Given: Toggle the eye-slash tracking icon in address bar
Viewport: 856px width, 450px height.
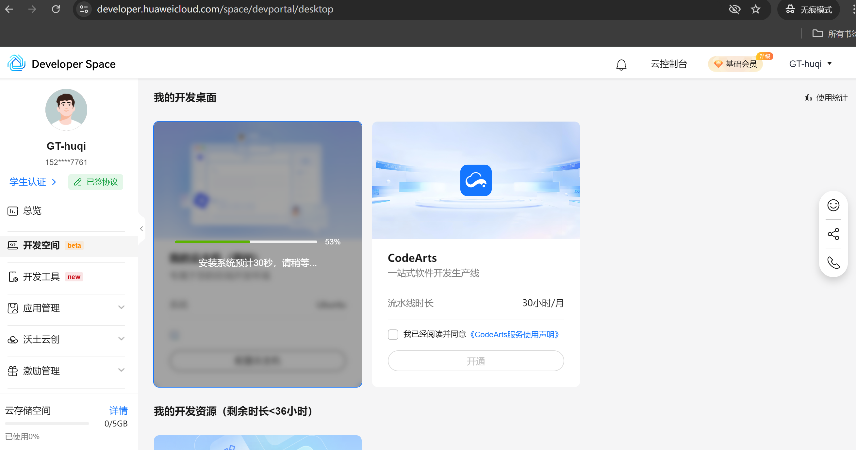Looking at the screenshot, I should (734, 9).
